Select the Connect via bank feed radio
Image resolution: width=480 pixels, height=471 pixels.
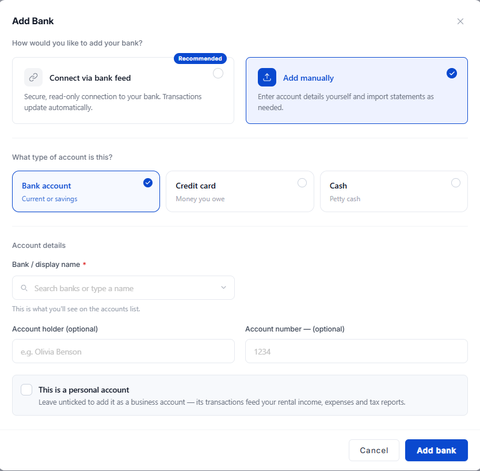tap(218, 73)
